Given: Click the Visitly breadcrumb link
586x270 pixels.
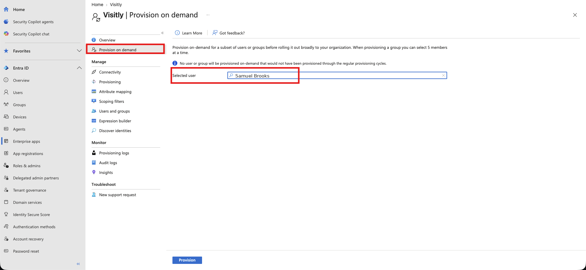Looking at the screenshot, I should 116,5.
